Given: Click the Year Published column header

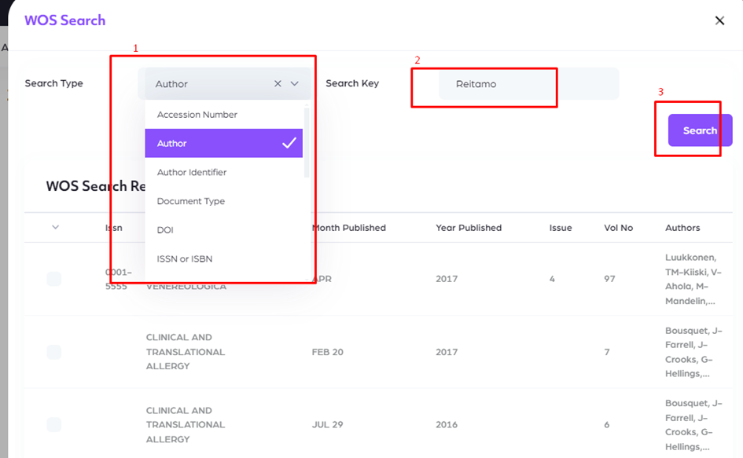Looking at the screenshot, I should pyautogui.click(x=469, y=228).
